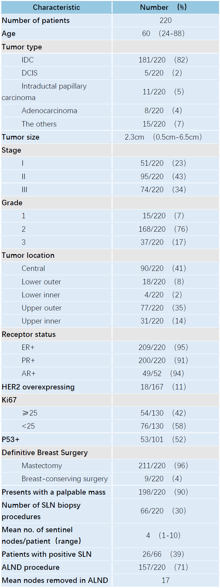Viewport: 220px width, 588px height.
Task: Click the Adenocarcinoma value 8/220 (4)
Action: click(x=163, y=111)
